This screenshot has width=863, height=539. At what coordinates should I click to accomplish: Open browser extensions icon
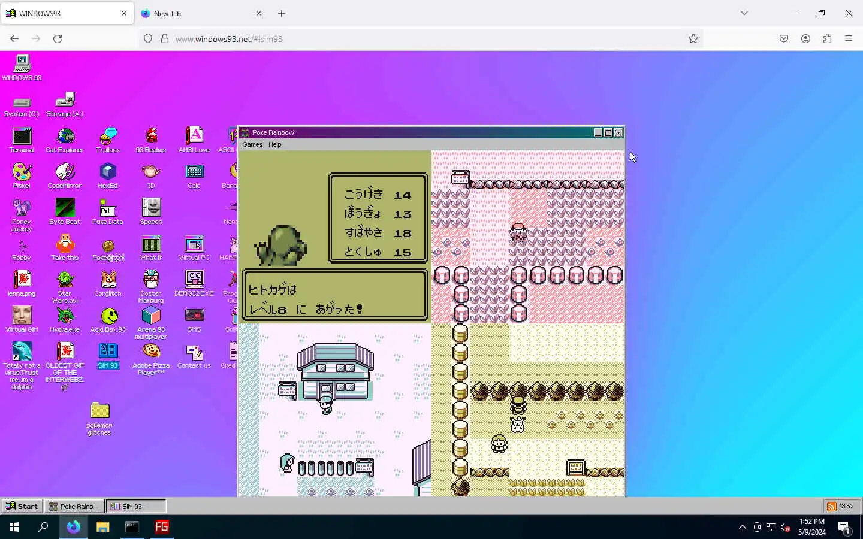click(827, 38)
